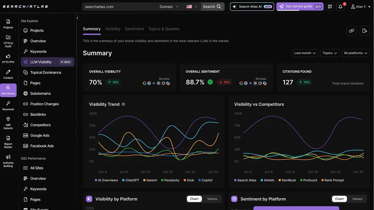Open the Last month date dropdown

[x=305, y=53]
